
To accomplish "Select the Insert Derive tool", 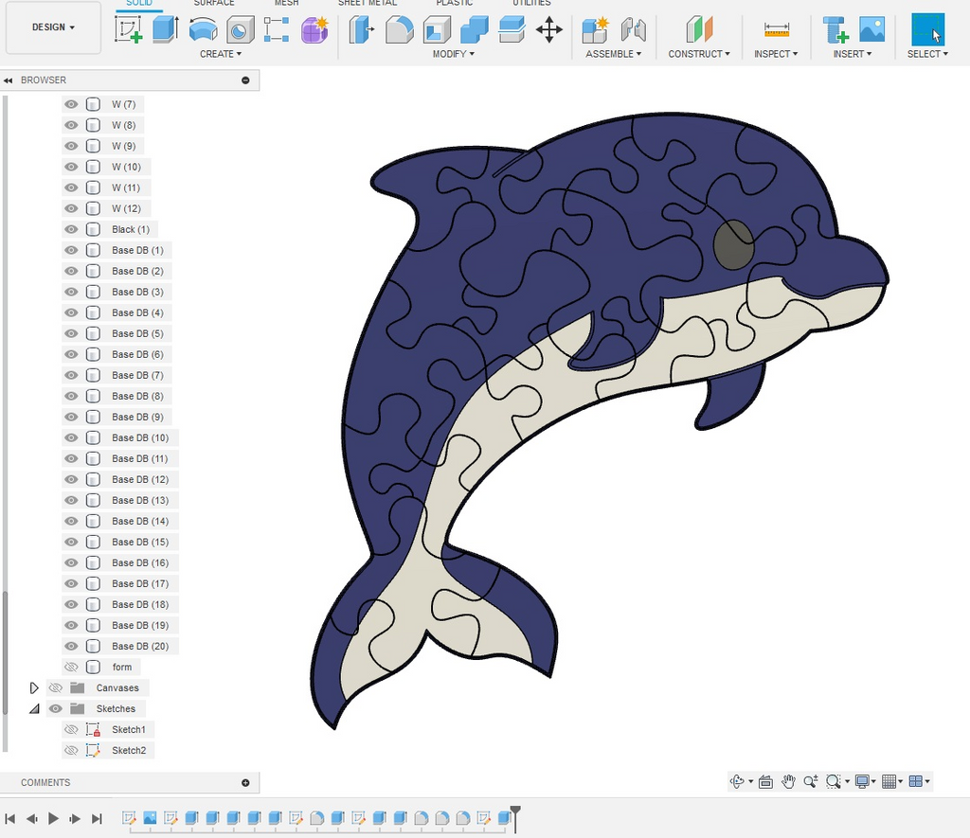I will (x=835, y=29).
